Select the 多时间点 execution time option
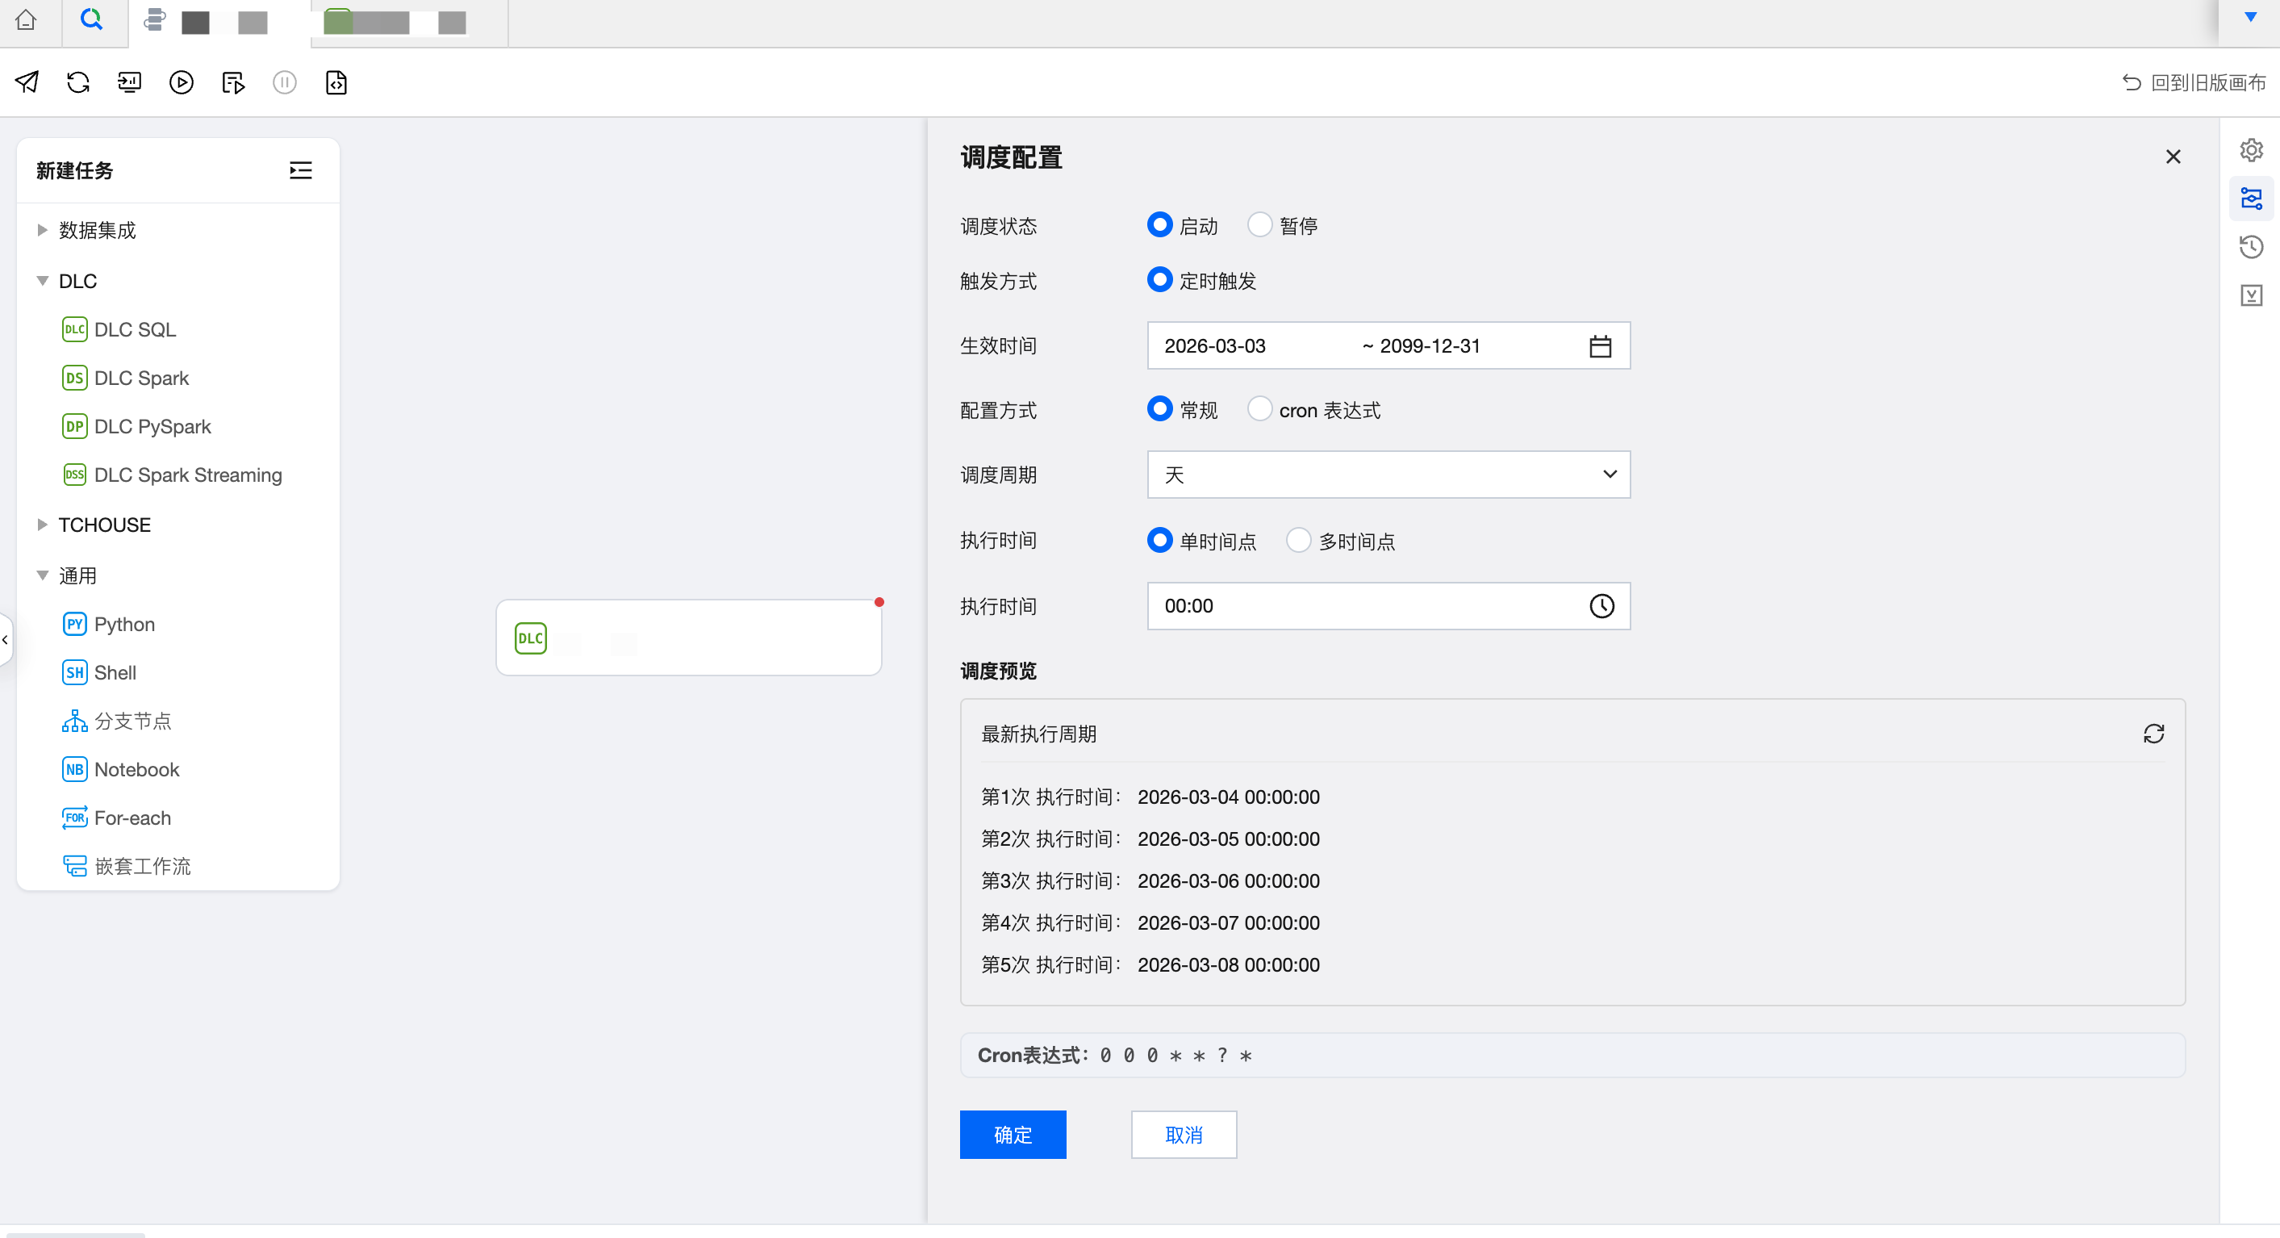The width and height of the screenshot is (2280, 1238). click(x=1298, y=540)
